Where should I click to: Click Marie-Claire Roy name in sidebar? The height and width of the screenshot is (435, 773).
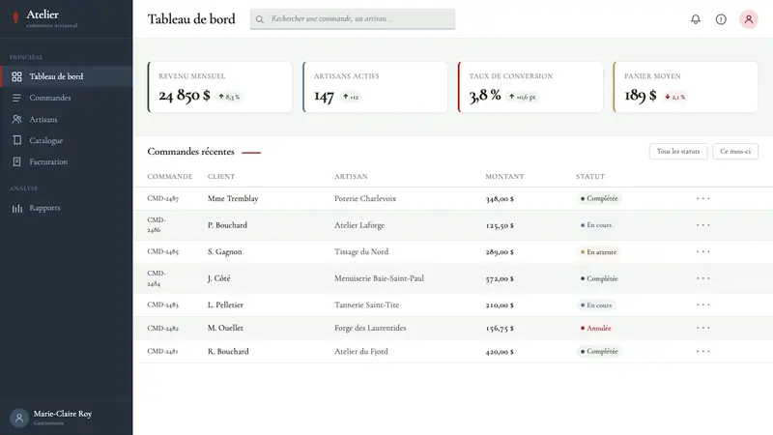pyautogui.click(x=63, y=414)
